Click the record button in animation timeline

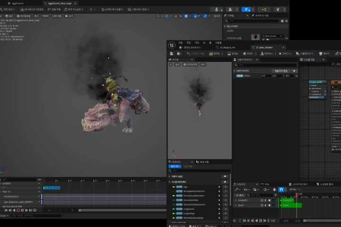coord(18,210)
